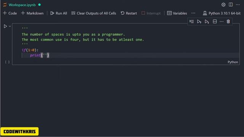Delete the cell with trash icon
Viewport: 244px width, 137px height.
[x=228, y=21]
